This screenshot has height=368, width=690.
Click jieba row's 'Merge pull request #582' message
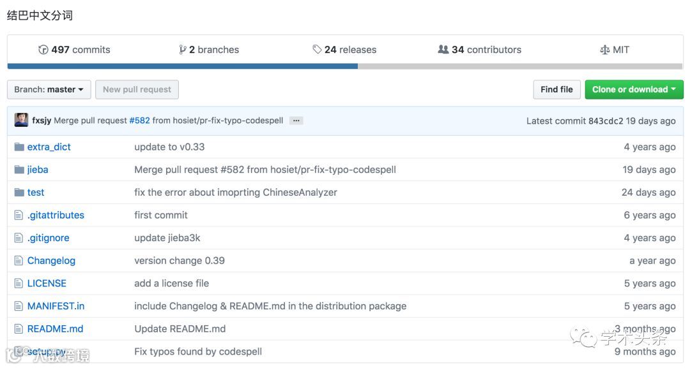265,170
